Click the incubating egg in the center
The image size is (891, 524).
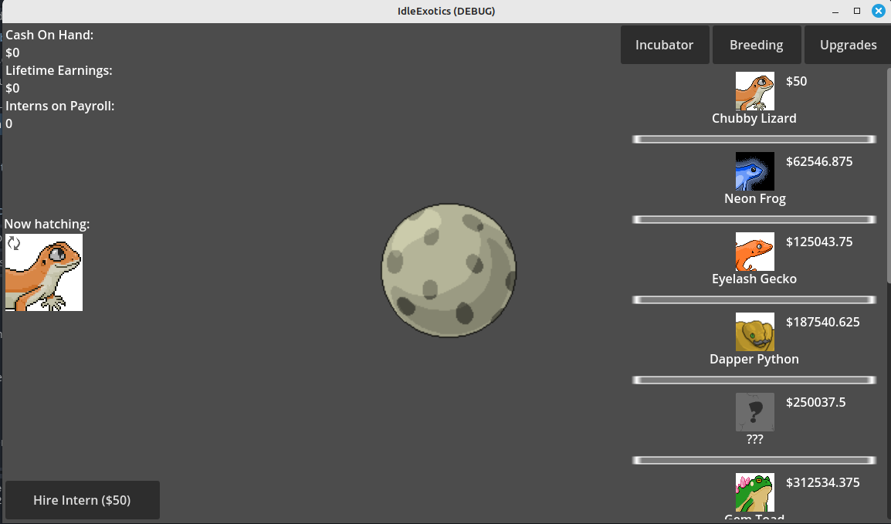[x=449, y=271]
